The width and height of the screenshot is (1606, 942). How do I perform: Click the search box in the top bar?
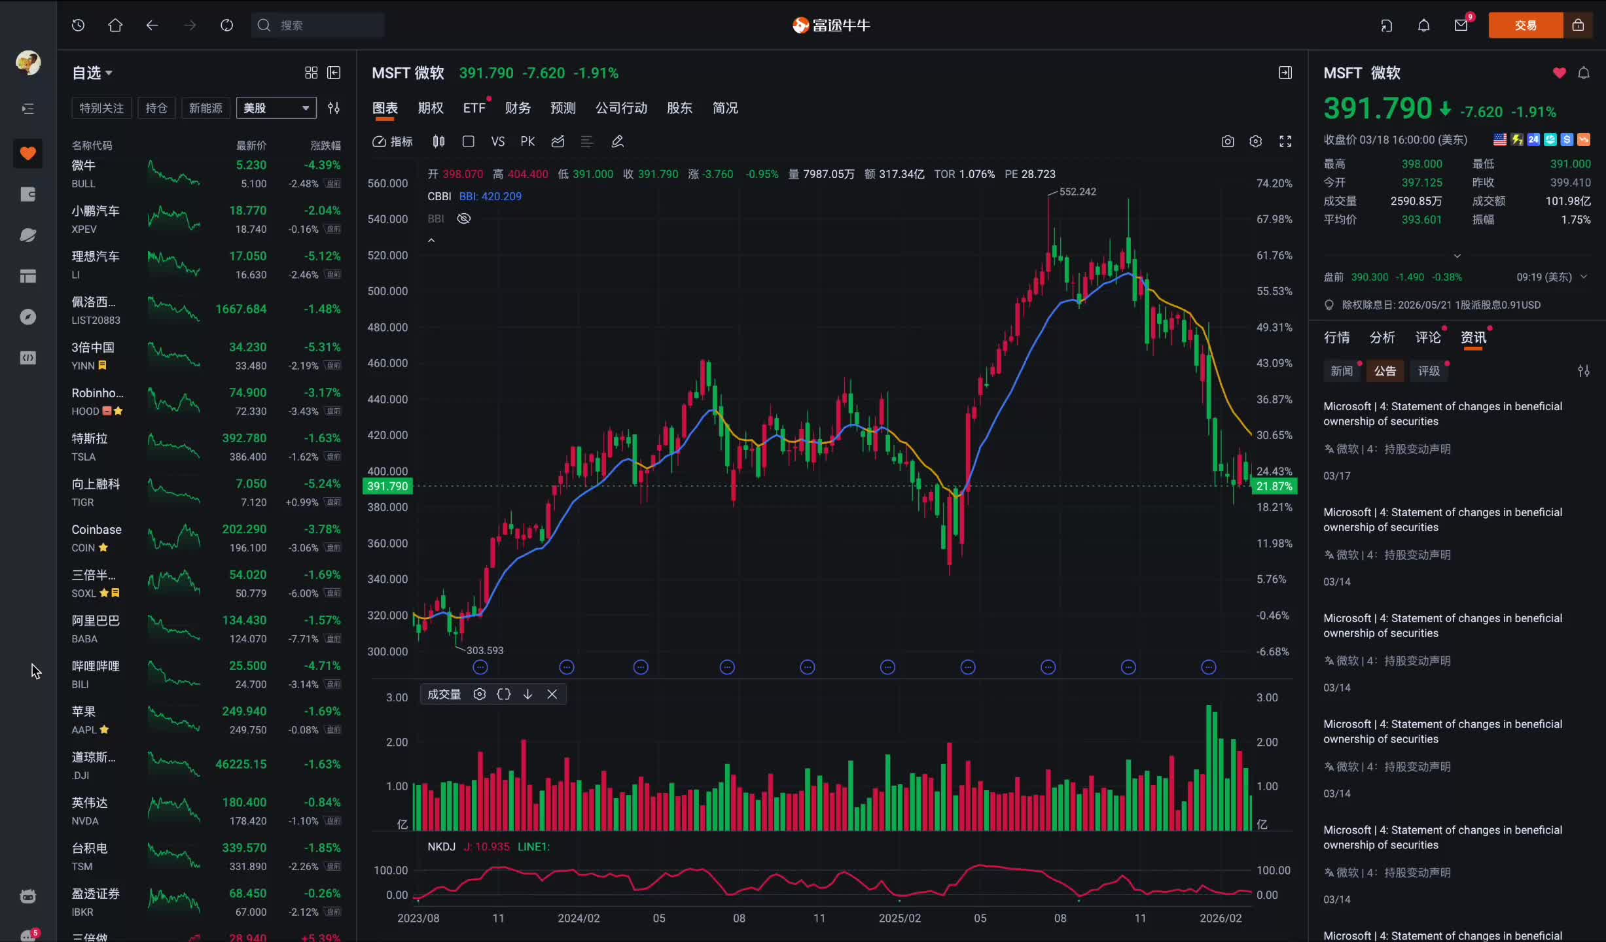click(317, 26)
